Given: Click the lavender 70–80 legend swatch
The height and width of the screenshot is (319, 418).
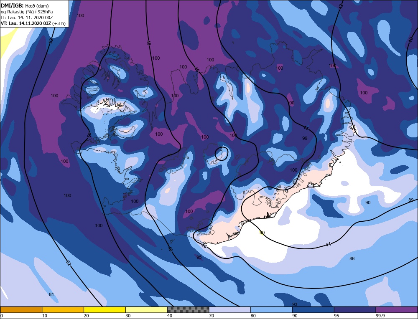Looking at the screenshot, I should click(x=230, y=309).
